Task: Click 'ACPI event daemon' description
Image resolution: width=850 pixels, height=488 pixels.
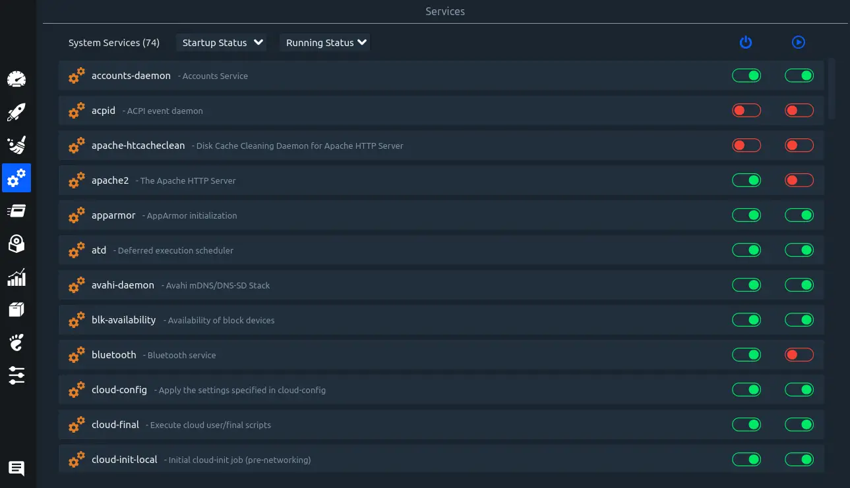Action: (165, 111)
